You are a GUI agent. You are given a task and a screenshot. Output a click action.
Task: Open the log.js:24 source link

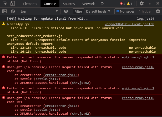[146, 19]
